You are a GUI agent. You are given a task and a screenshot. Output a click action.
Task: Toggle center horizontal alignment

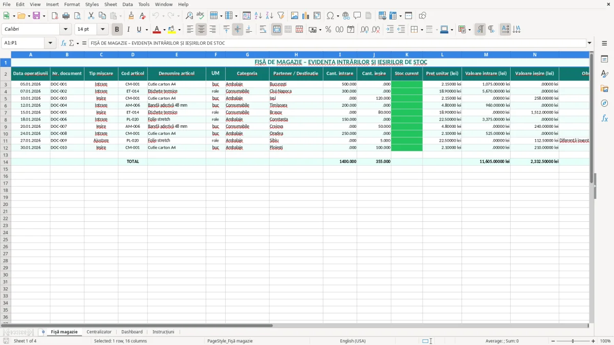pos(202,30)
